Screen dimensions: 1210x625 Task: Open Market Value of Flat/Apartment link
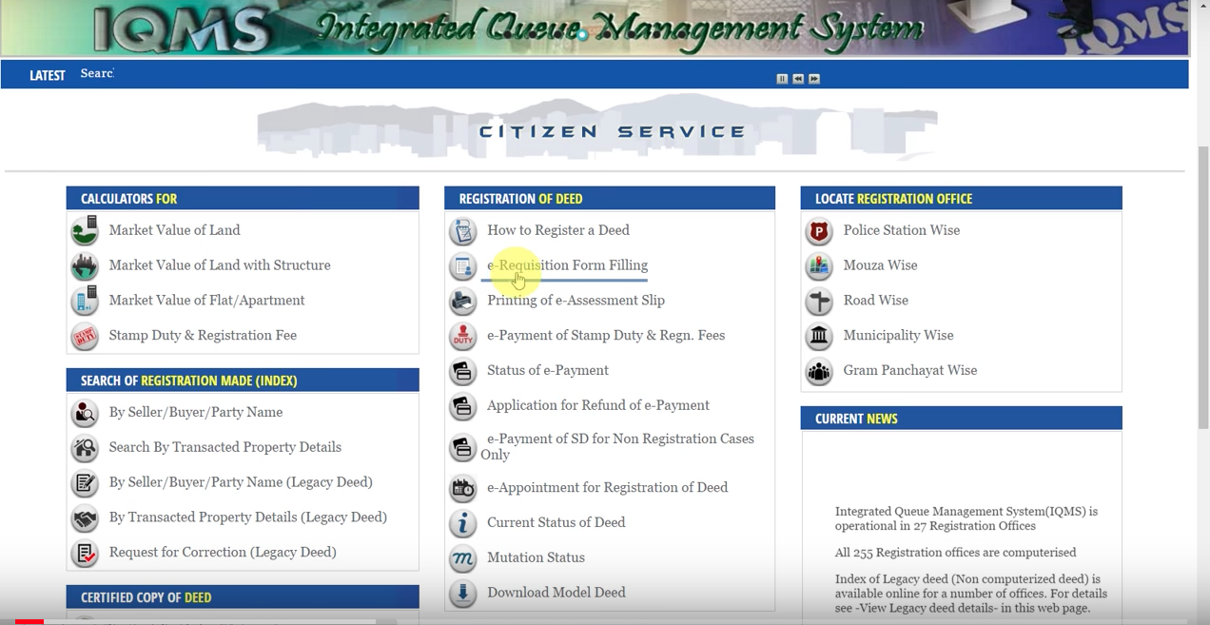click(x=206, y=301)
